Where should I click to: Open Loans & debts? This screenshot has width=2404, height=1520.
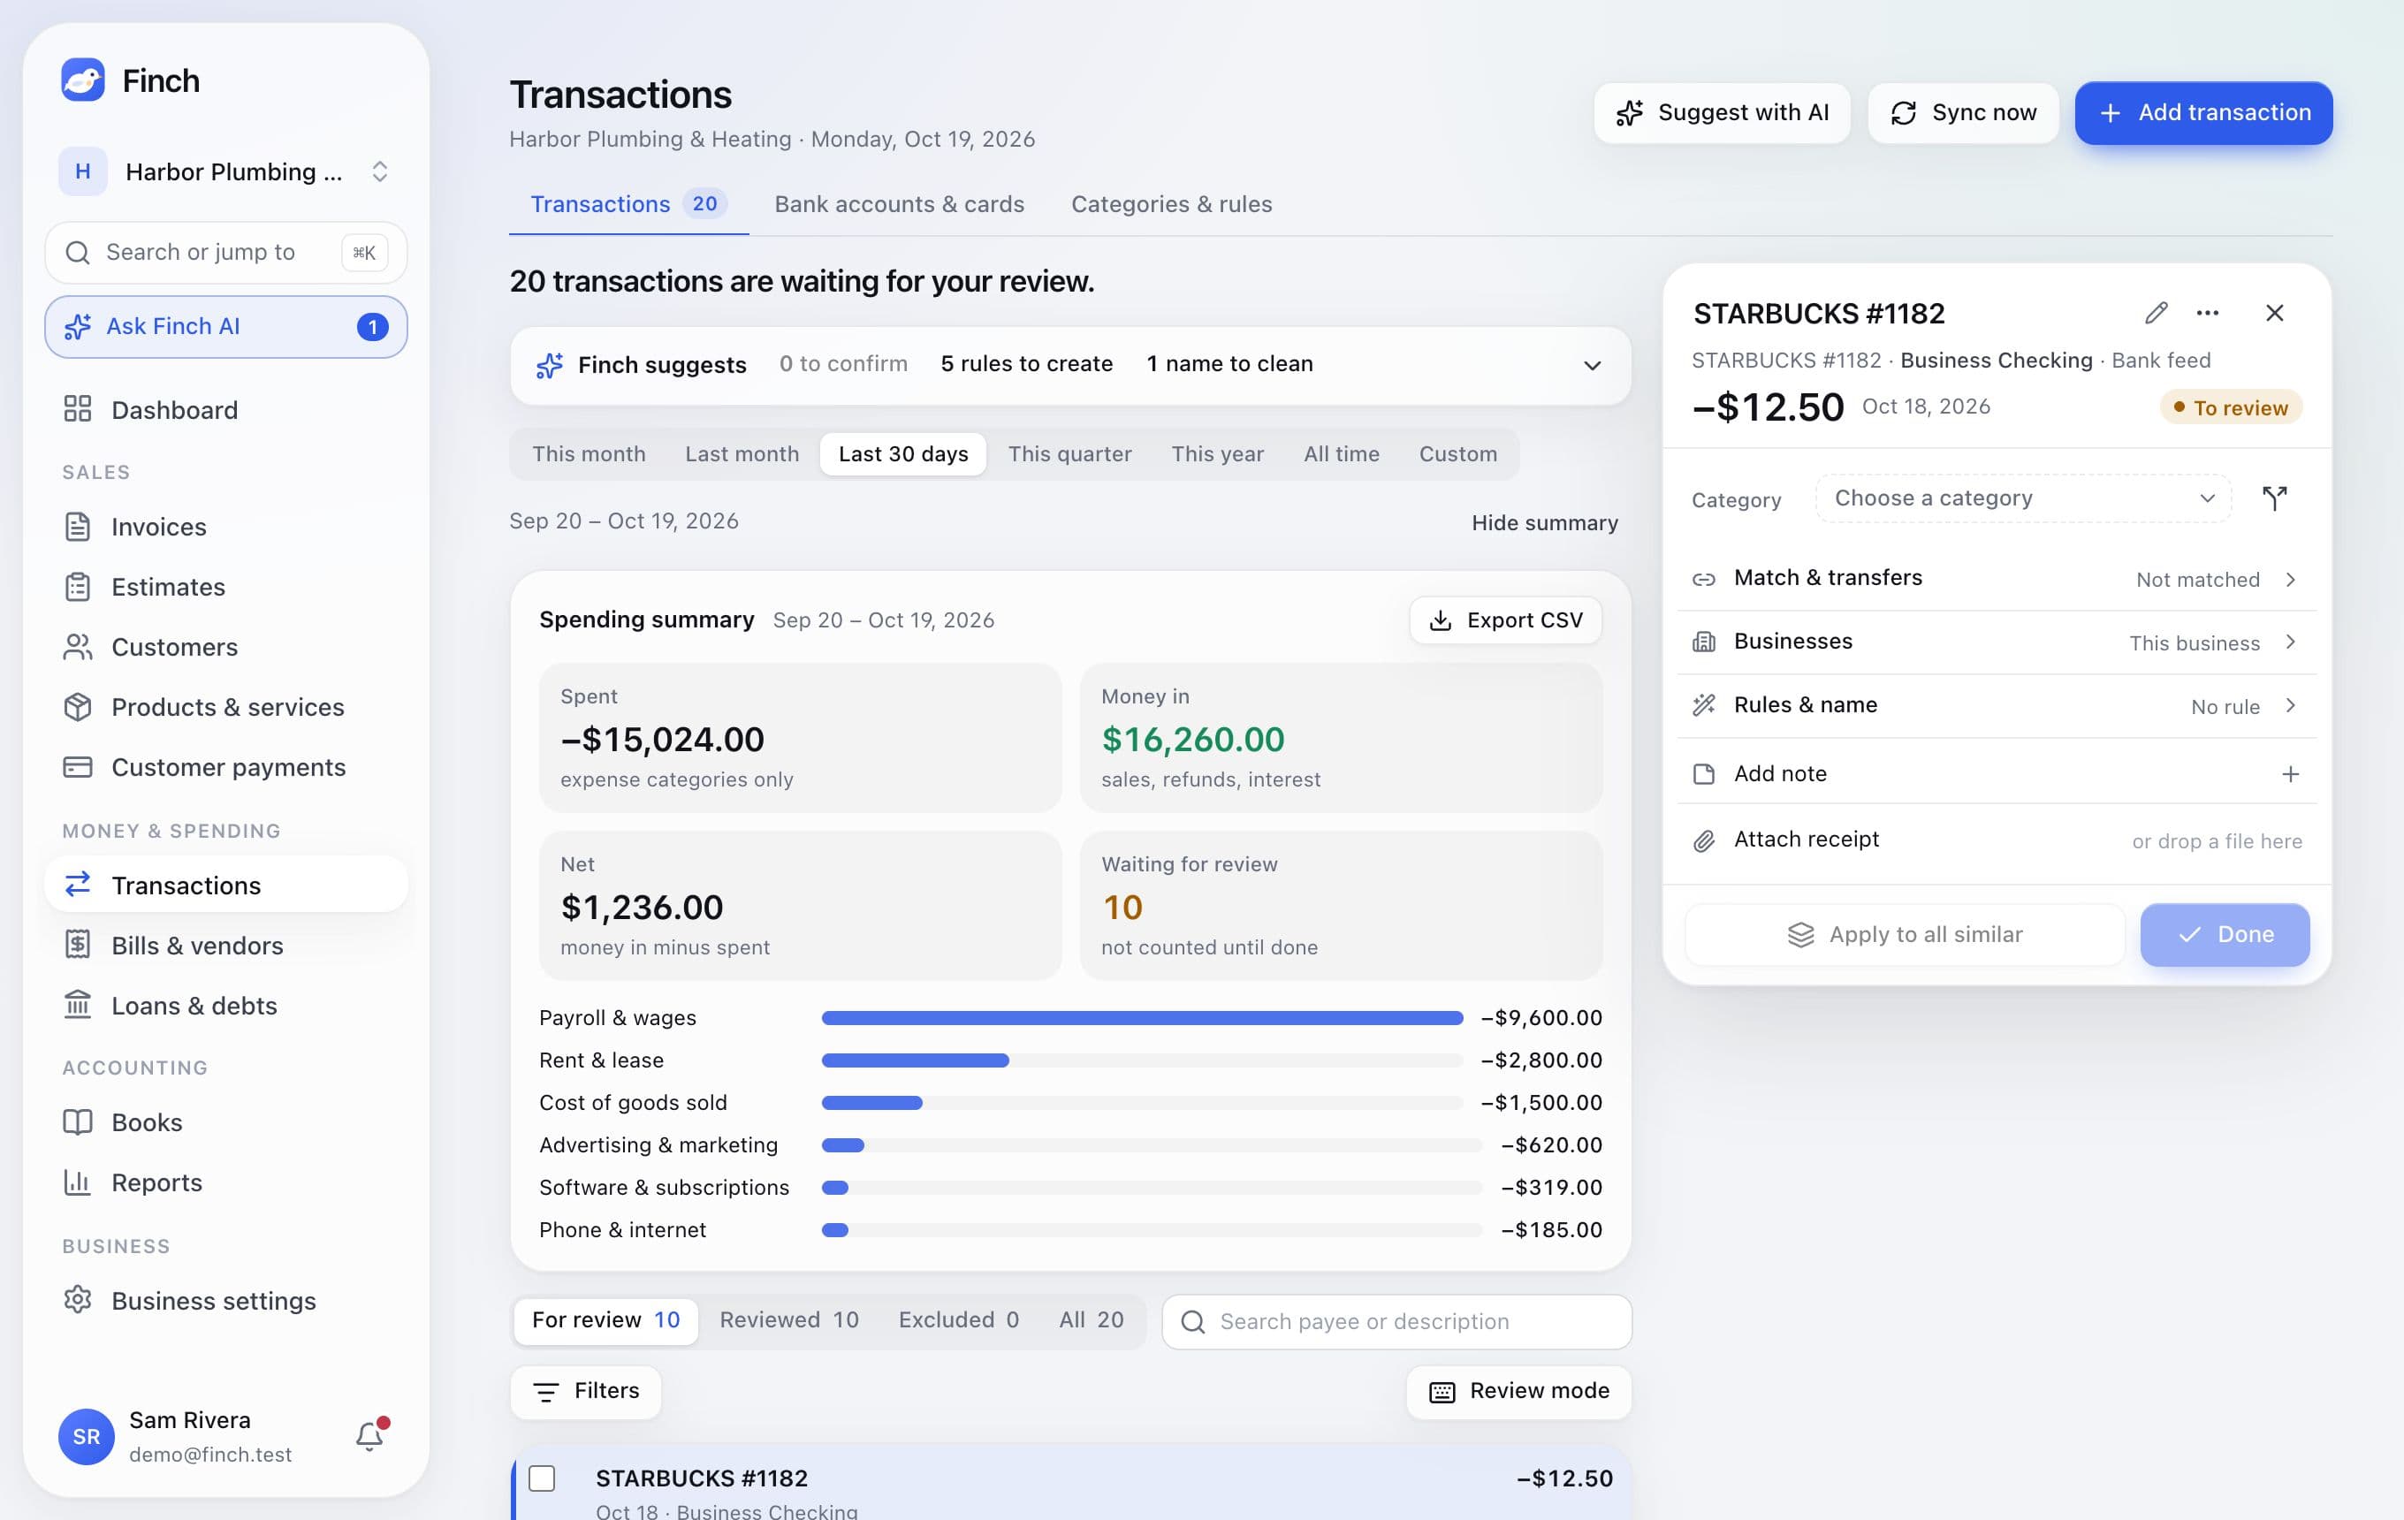225,1005
